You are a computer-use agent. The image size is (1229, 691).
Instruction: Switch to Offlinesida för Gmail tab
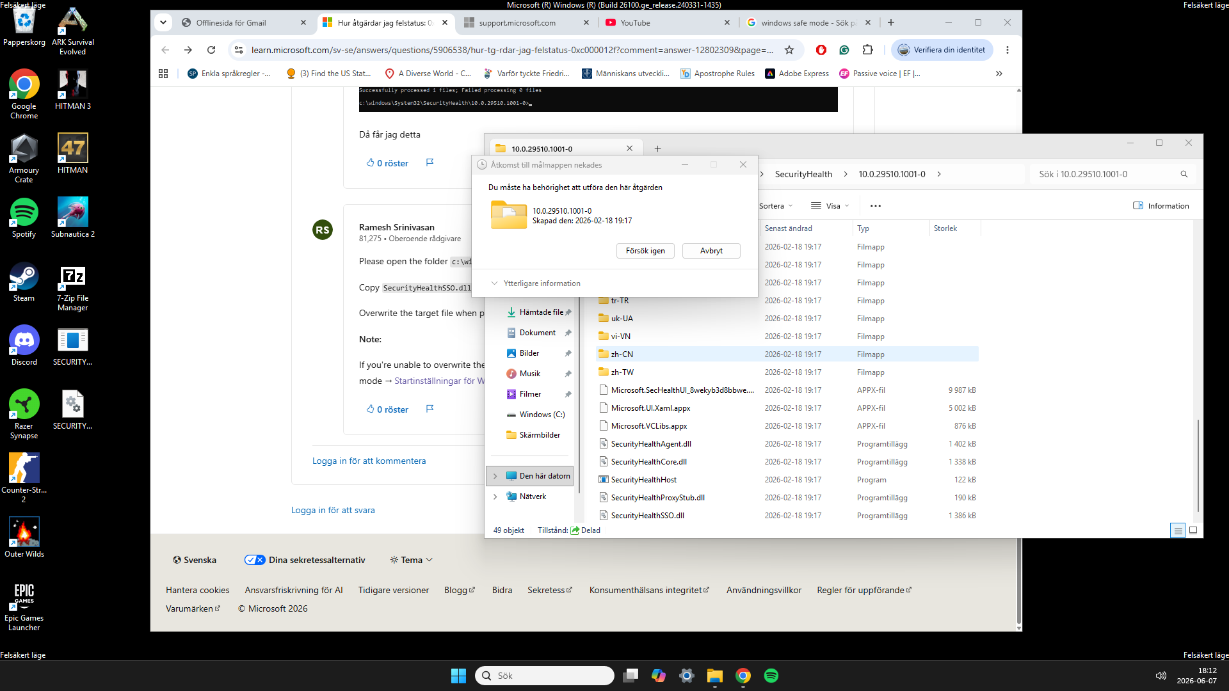pos(244,22)
